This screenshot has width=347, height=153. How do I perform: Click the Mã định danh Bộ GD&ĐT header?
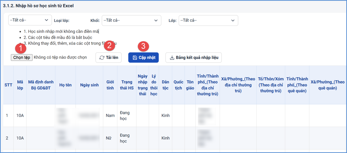tap(41, 85)
